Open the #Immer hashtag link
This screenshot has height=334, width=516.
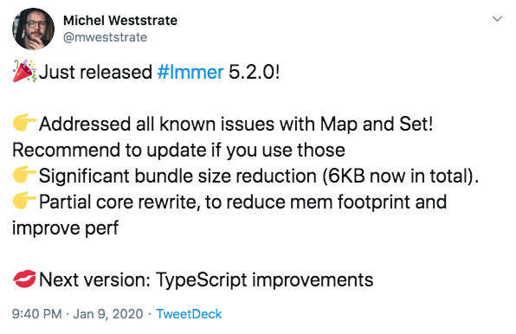pyautogui.click(x=190, y=72)
